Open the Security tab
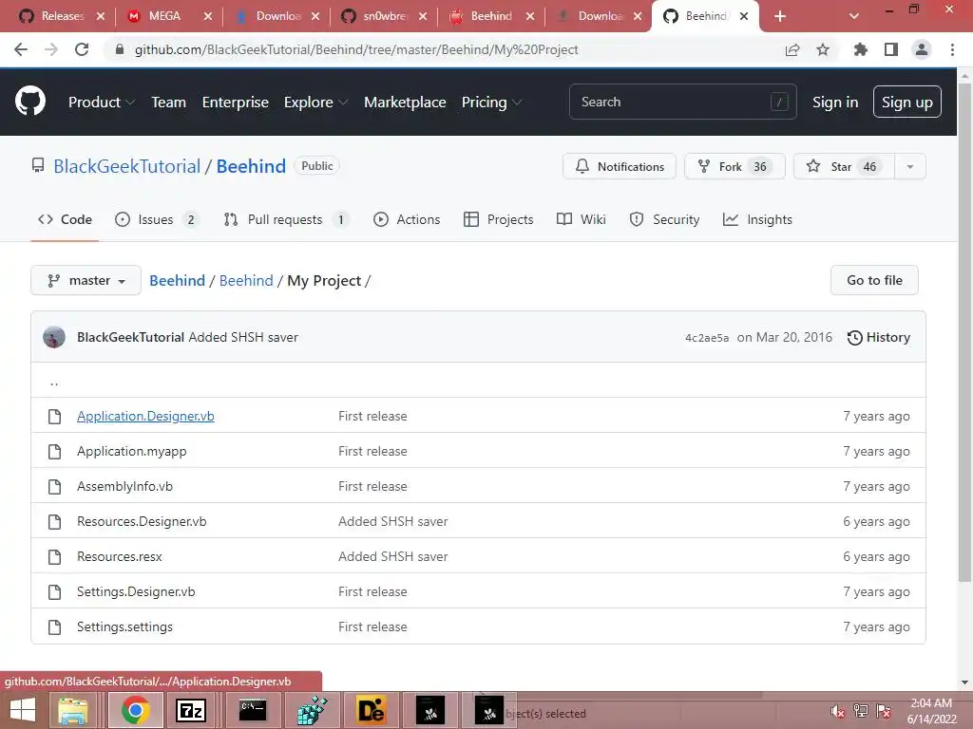Viewport: 973px width, 729px height. (664, 219)
